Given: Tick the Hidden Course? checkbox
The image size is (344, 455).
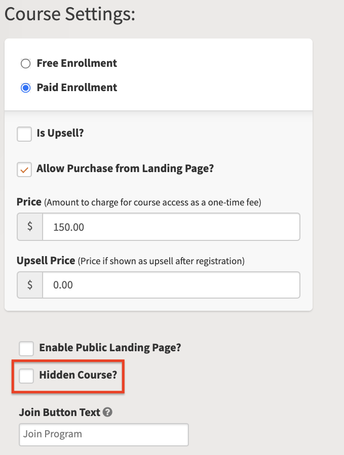Looking at the screenshot, I should [26, 376].
